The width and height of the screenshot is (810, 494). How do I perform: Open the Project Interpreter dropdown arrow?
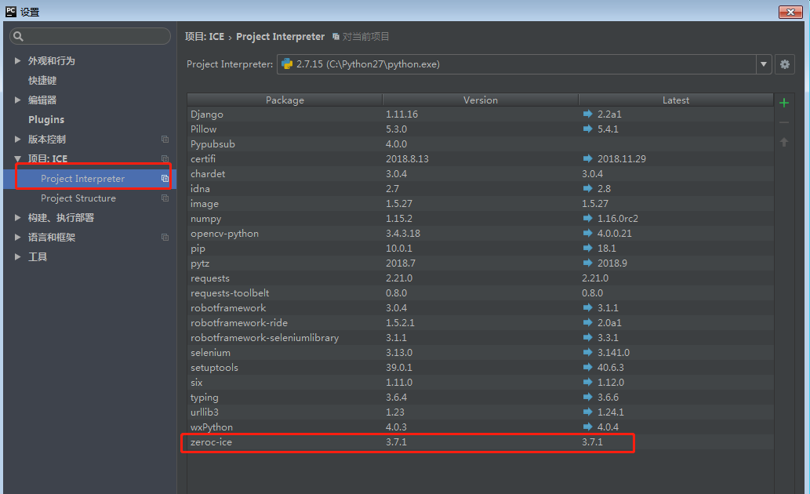coord(764,64)
